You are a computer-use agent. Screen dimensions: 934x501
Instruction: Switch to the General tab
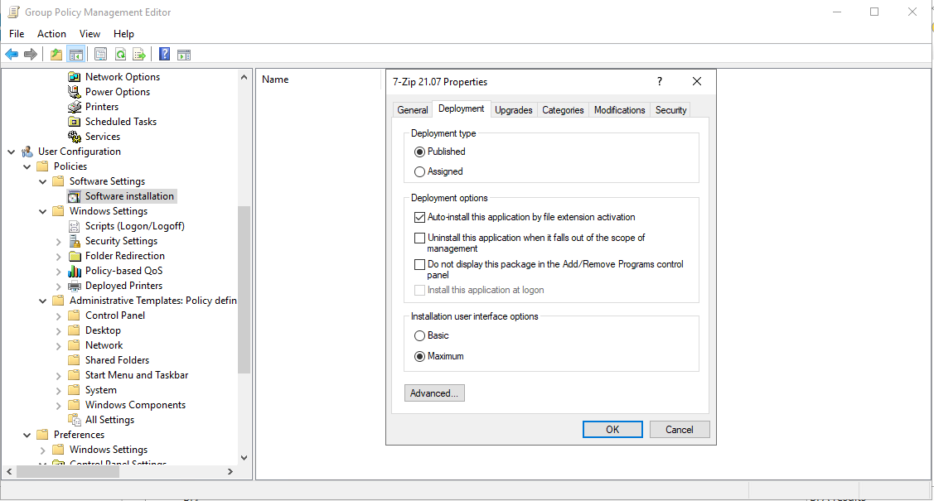click(x=412, y=110)
